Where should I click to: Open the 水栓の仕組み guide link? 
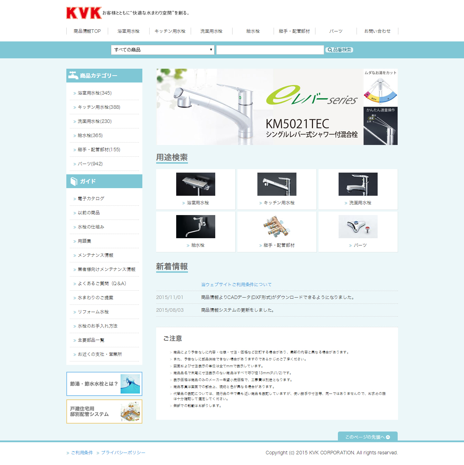click(91, 227)
